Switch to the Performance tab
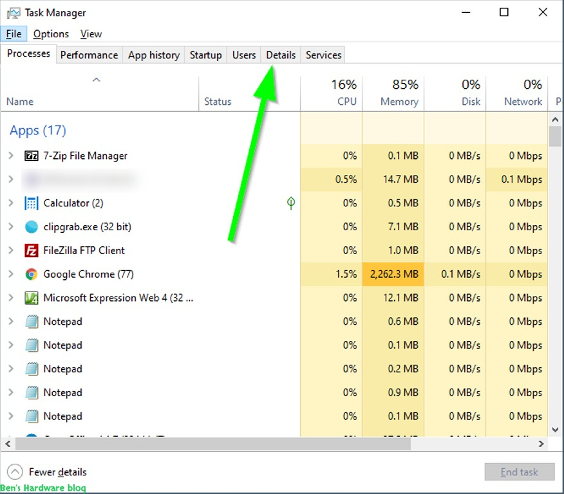 tap(89, 55)
